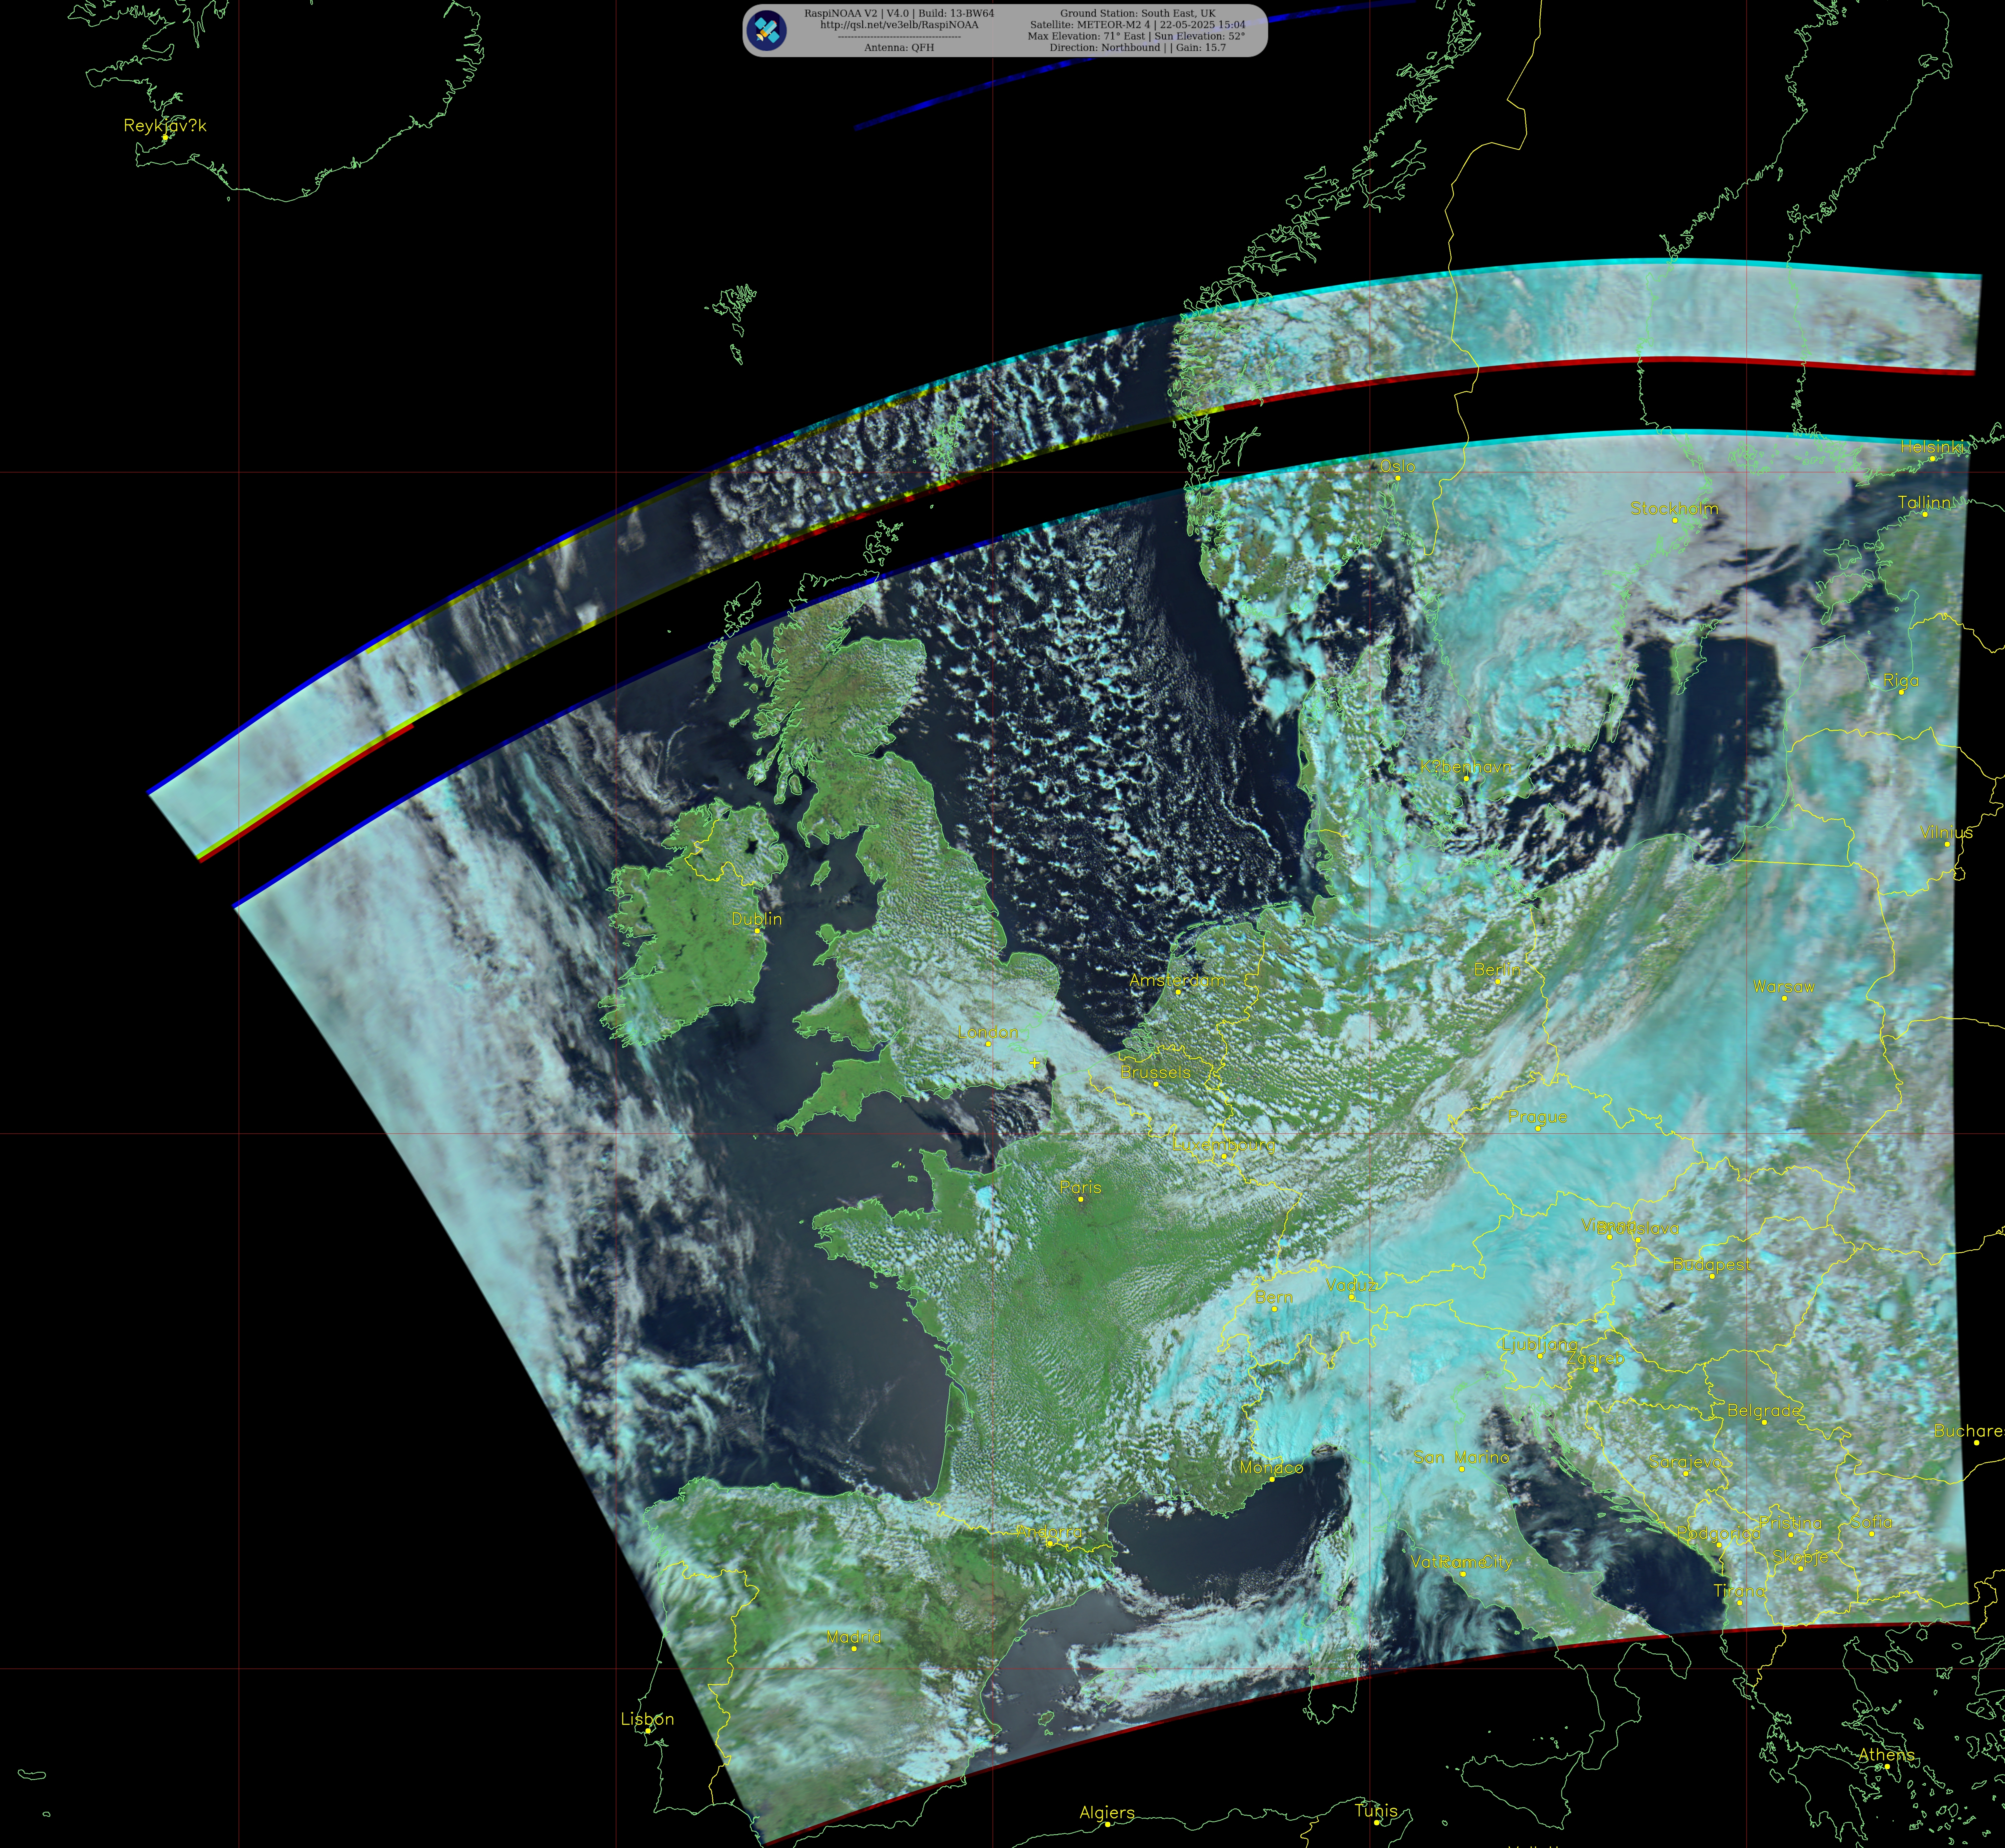Click the Helsinki city label
Screen dimensions: 2005x1848
(x=1932, y=447)
